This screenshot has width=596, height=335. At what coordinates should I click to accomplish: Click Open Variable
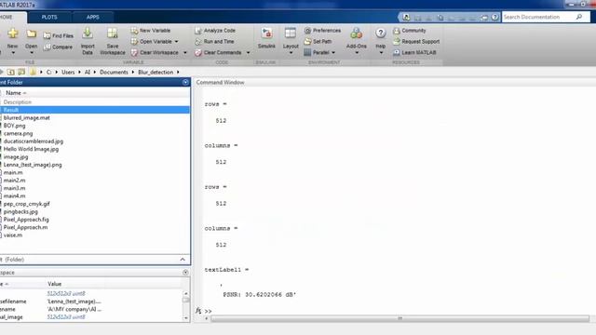151,41
